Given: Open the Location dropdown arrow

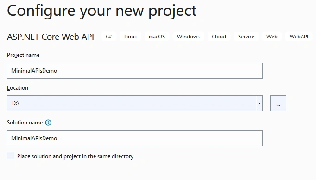Looking at the screenshot, I should 259,103.
